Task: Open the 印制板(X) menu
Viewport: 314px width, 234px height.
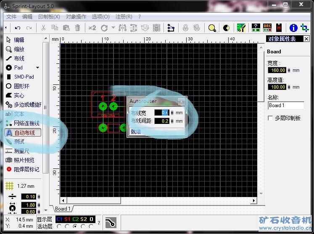Action: (x=49, y=17)
